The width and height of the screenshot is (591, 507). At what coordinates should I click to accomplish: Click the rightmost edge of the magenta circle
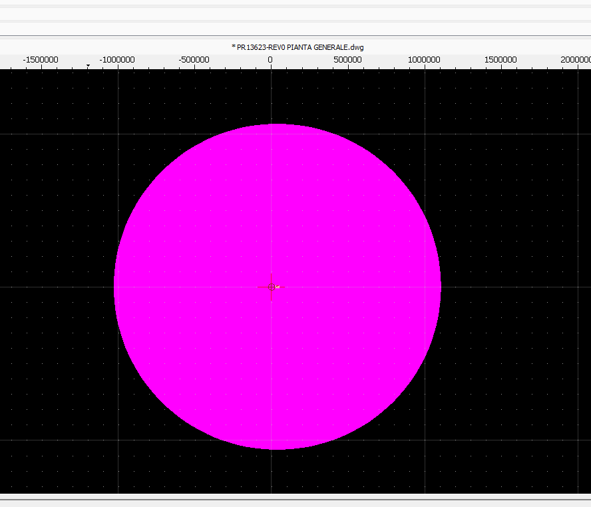439,287
